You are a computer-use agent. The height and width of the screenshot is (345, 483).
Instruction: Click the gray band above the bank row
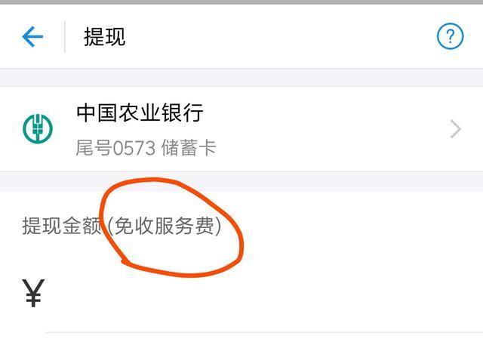pos(241,78)
